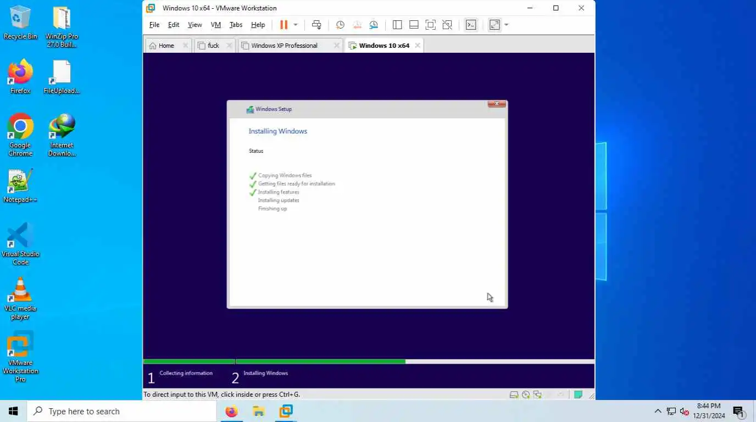Click the 'Installing updates' status line

coord(279,201)
